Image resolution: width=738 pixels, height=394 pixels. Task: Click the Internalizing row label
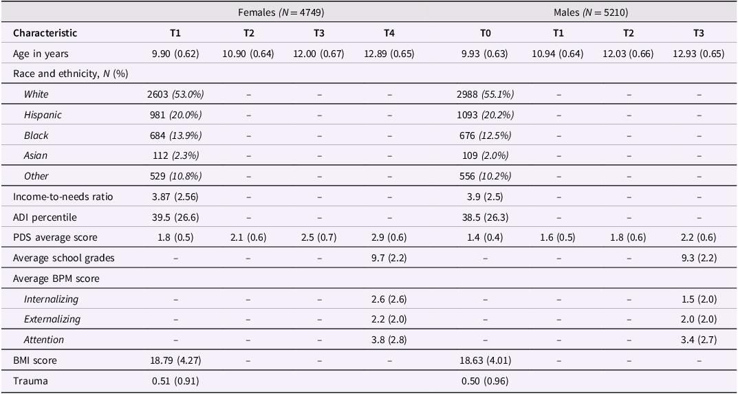[x=51, y=299]
